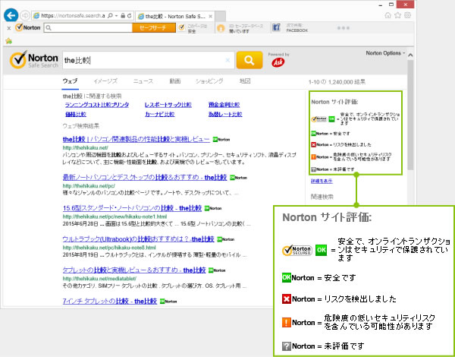Click the vertical scrollbar thumb
Image resolution: width=455 pixels, height=357 pixels.
(410, 115)
